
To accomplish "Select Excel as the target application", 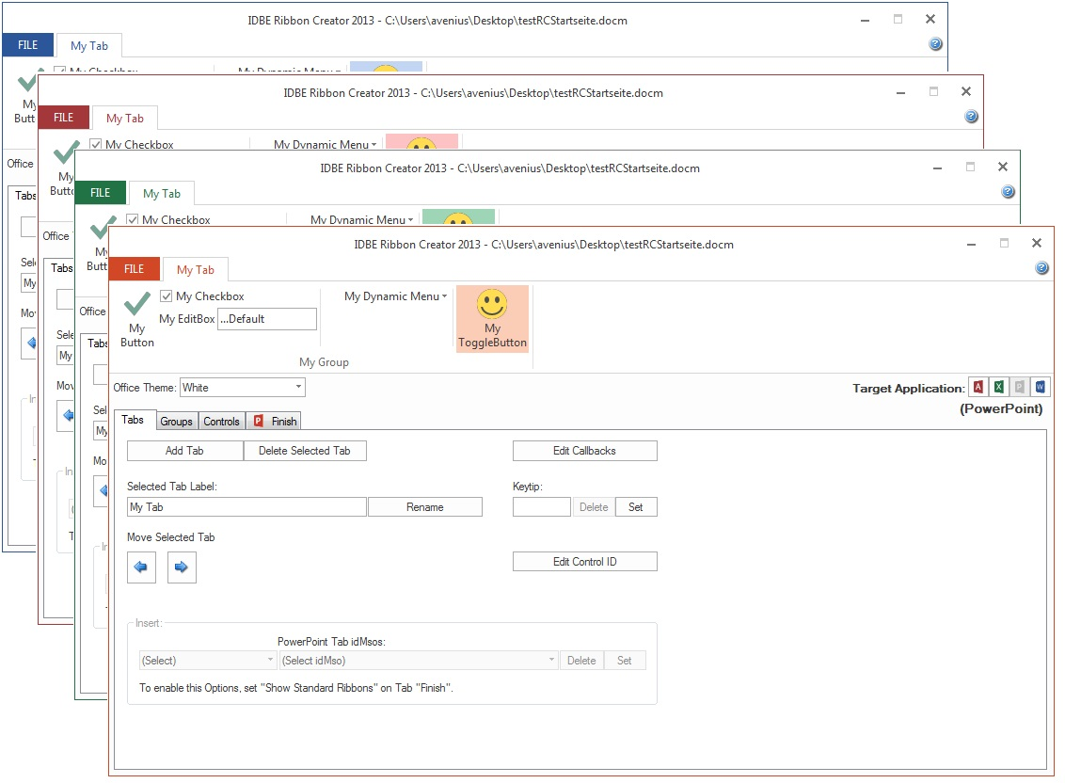I will click(999, 387).
